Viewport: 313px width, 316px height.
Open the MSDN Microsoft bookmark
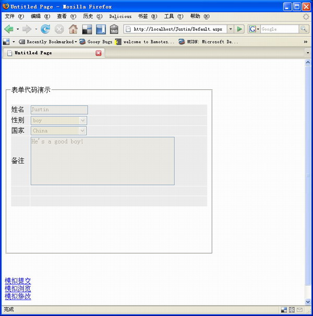209,42
